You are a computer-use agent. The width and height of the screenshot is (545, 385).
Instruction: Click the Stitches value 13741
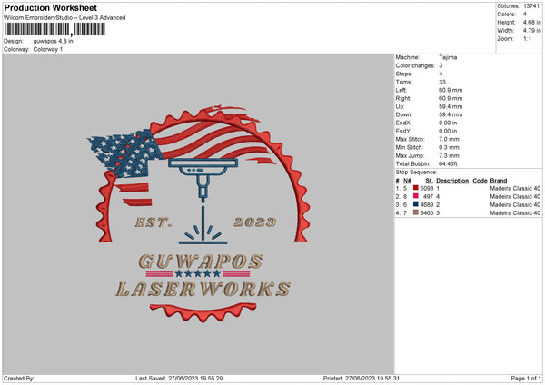[x=531, y=6]
